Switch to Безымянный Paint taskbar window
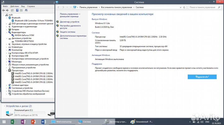 tap(142, 122)
